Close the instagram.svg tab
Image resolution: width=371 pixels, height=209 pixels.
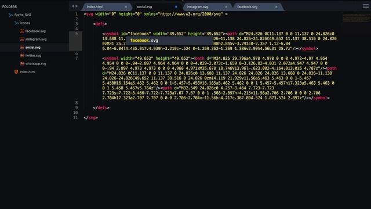[226, 7]
